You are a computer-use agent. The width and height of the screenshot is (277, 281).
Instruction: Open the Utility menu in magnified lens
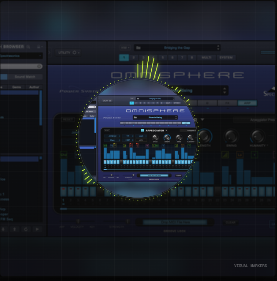pyautogui.click(x=107, y=101)
